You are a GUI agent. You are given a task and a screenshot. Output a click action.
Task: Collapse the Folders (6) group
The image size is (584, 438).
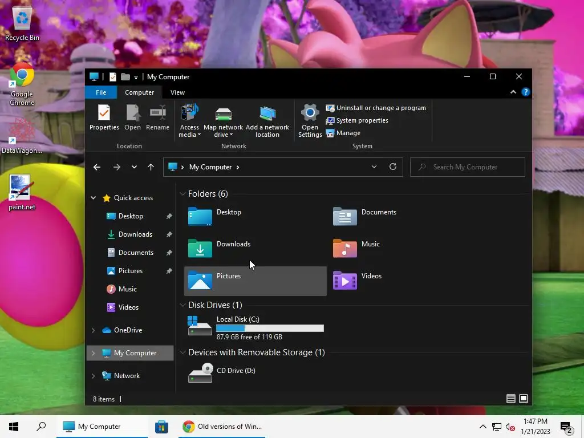point(182,194)
